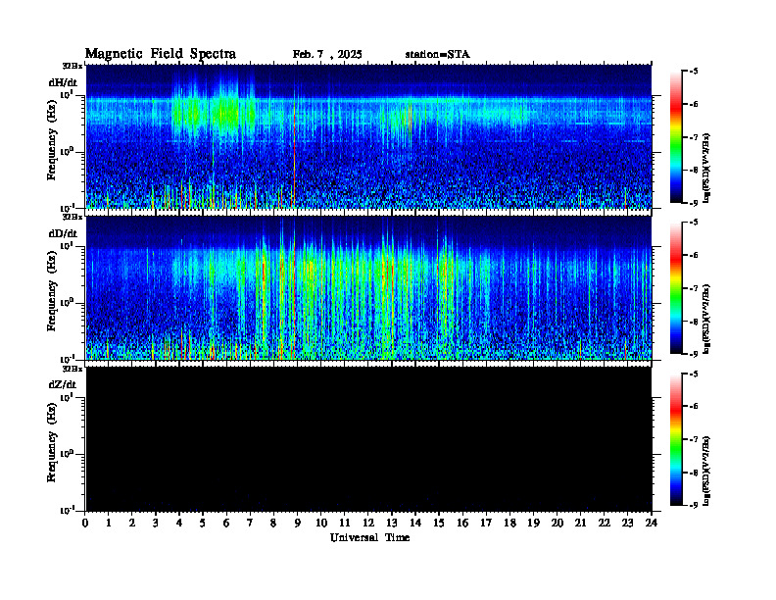The width and height of the screenshot is (776, 600).
Task: Click hour 18 on the Universal Time axis
Action: 509,524
